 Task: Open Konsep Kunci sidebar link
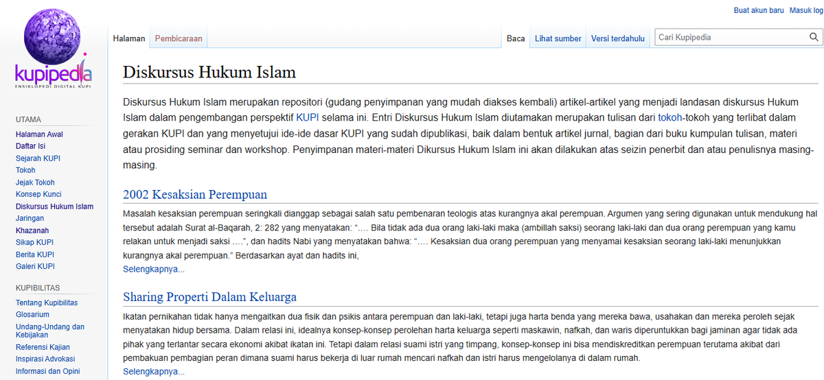pos(38,194)
